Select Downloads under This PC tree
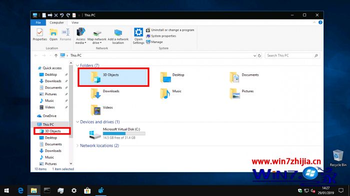Image resolution: width=350 pixels, height=196 pixels. click(x=50, y=151)
